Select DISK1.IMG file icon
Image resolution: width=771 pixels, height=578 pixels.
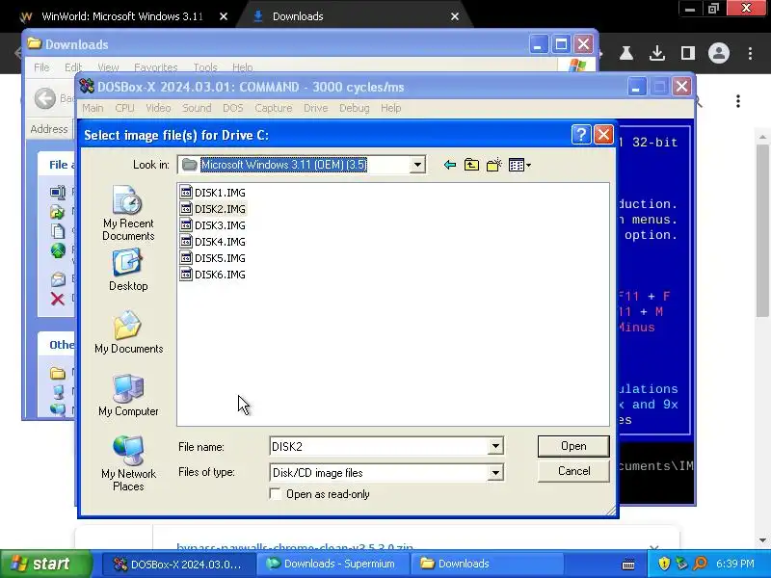click(x=186, y=192)
